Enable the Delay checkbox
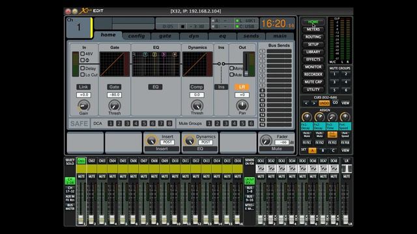Viewport: 417px width, 234px height. point(83,68)
